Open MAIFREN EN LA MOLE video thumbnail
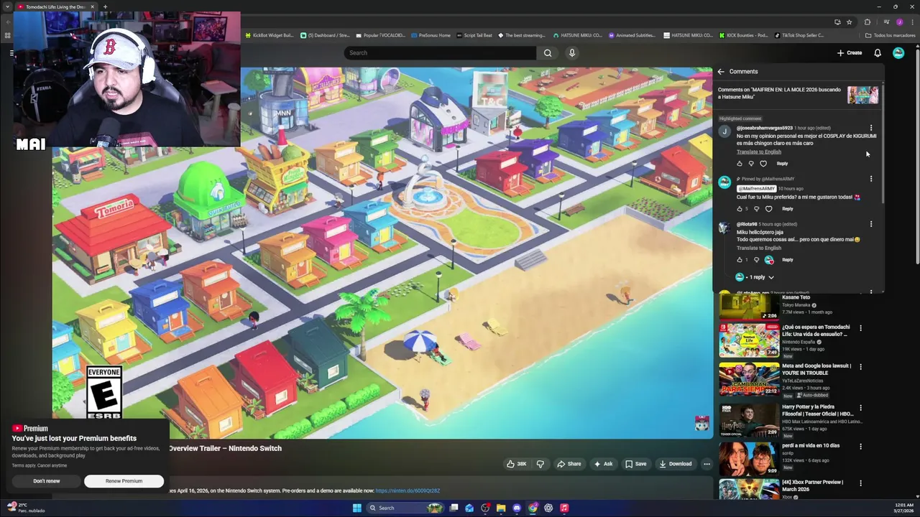 tap(862, 95)
